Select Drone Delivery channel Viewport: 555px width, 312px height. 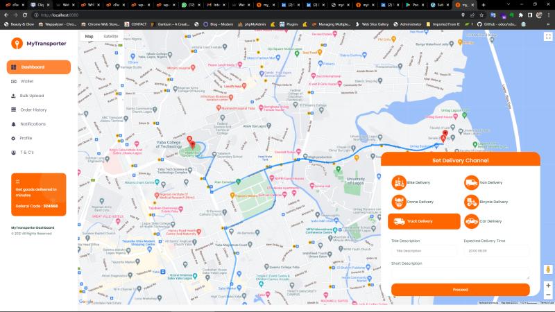pos(412,202)
